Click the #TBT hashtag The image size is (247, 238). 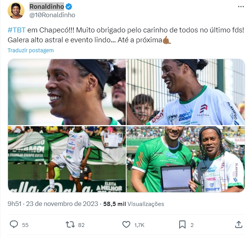pos(16,30)
